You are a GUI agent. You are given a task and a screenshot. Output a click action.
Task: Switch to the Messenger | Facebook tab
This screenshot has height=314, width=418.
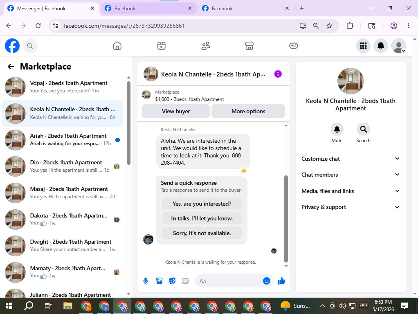point(51,9)
